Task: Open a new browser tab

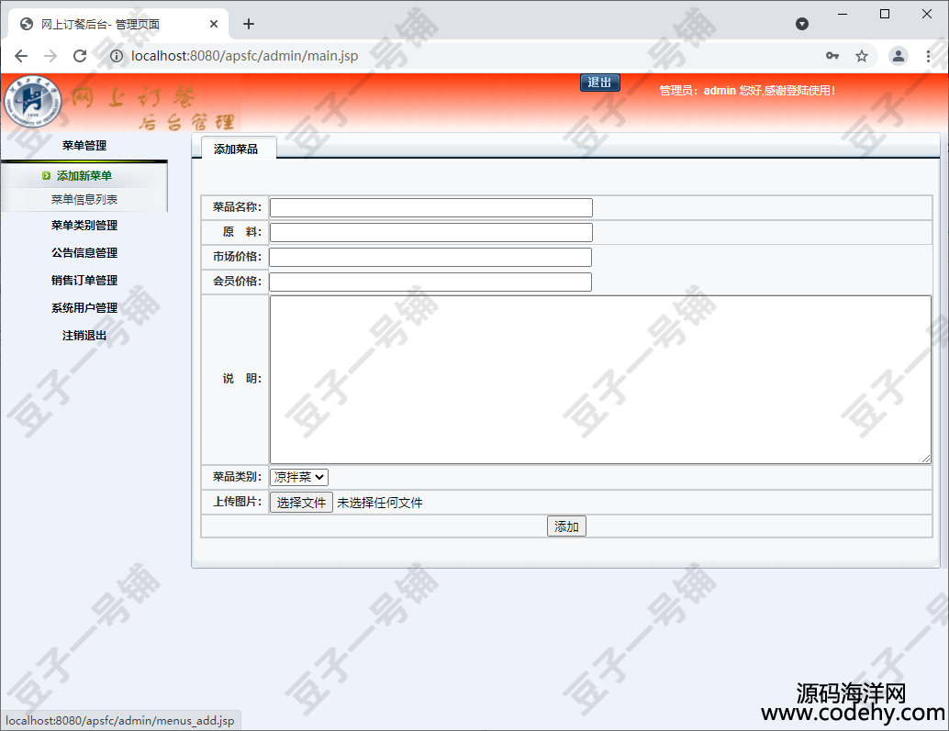Action: pos(249,24)
